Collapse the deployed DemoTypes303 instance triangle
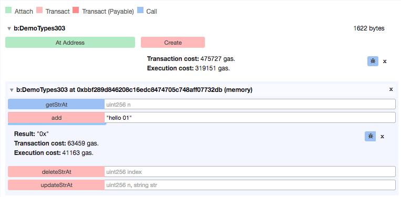 12,90
